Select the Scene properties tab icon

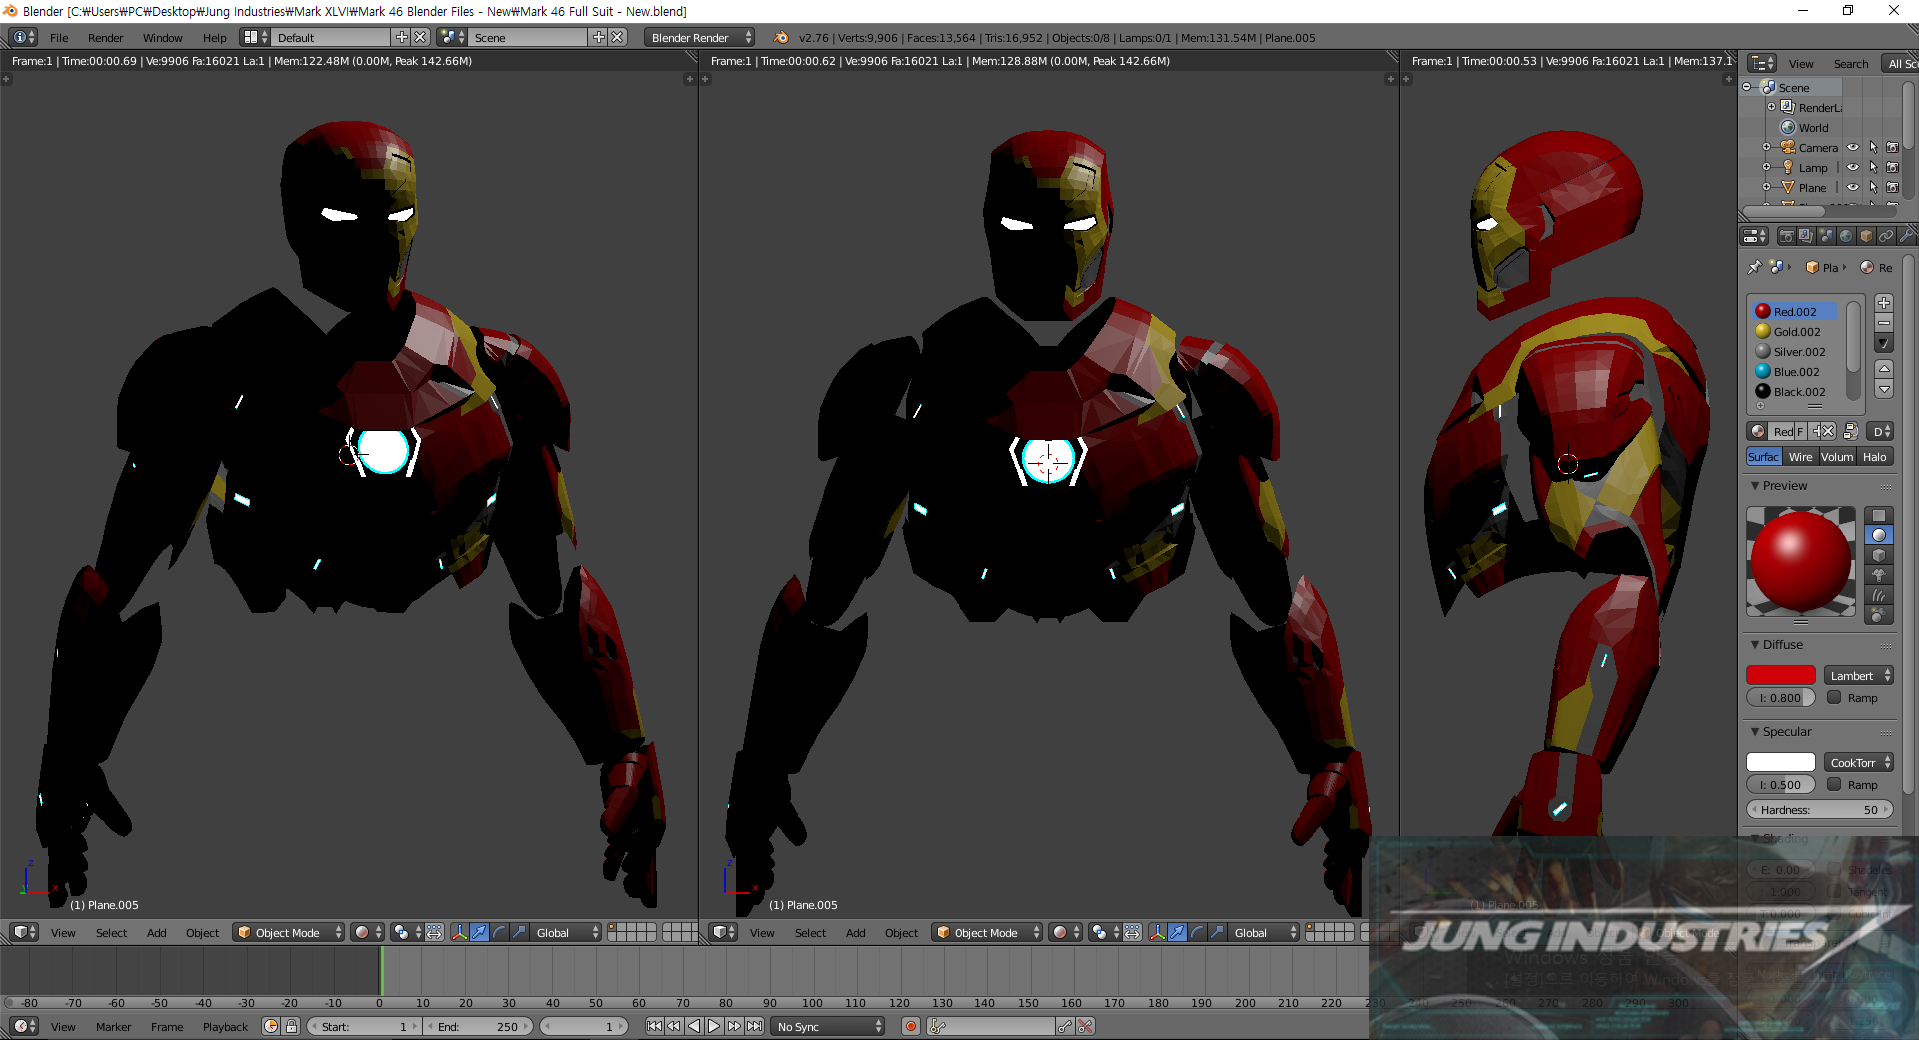click(1826, 236)
